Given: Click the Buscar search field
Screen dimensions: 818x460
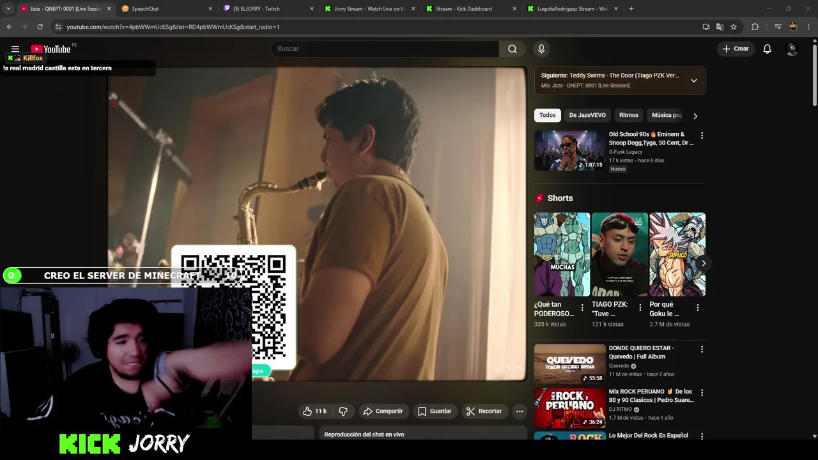Looking at the screenshot, I should click(385, 49).
